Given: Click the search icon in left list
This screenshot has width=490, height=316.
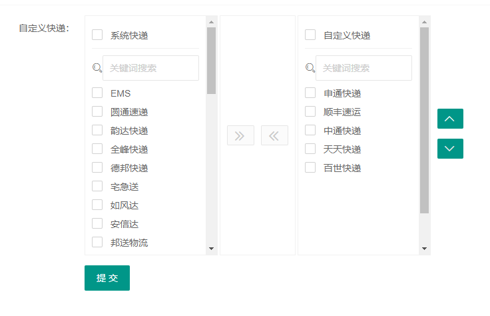Looking at the screenshot, I should [x=97, y=68].
